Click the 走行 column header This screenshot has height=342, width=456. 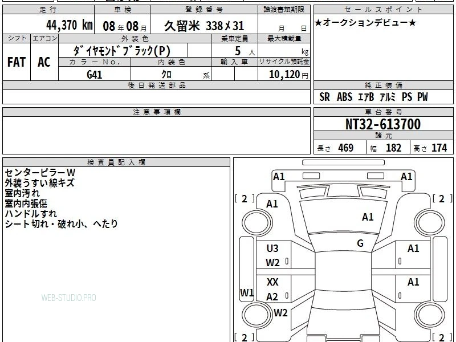[48, 10]
